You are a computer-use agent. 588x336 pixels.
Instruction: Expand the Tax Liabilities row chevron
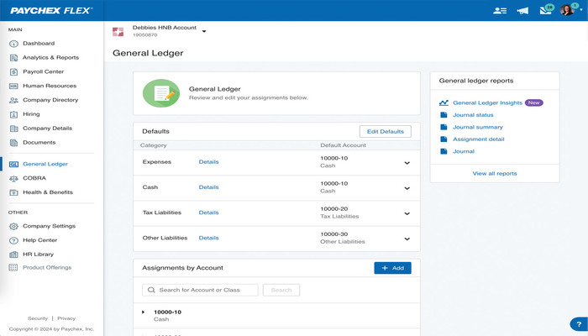coord(407,214)
